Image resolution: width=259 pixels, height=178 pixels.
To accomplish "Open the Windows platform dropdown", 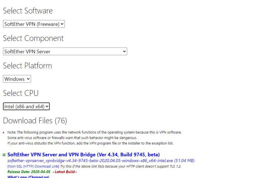I will point(17,79).
